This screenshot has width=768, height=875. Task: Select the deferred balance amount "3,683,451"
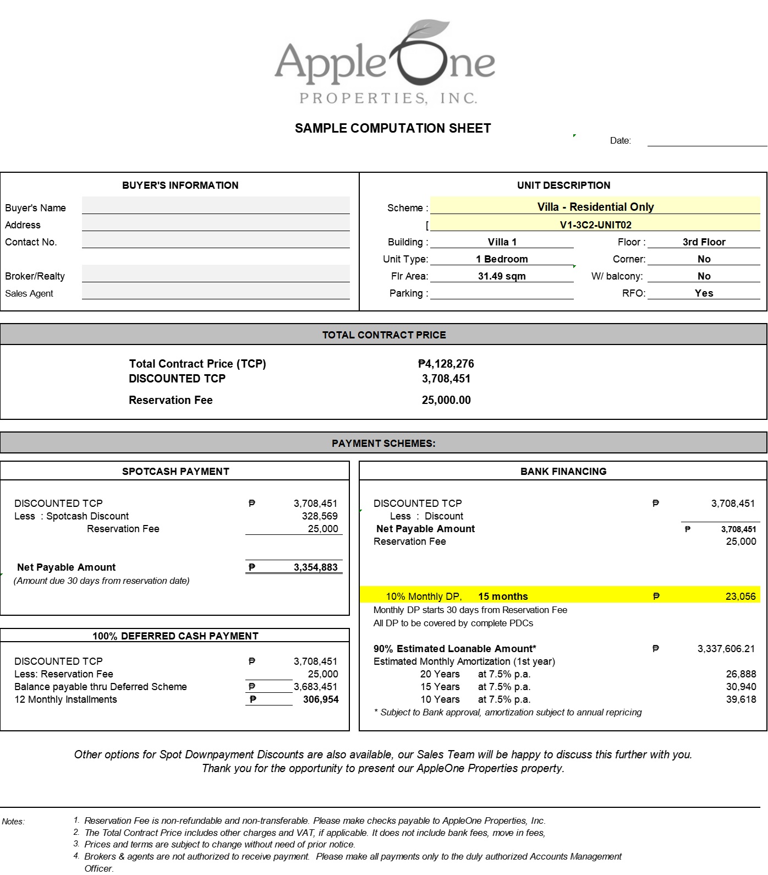click(316, 687)
